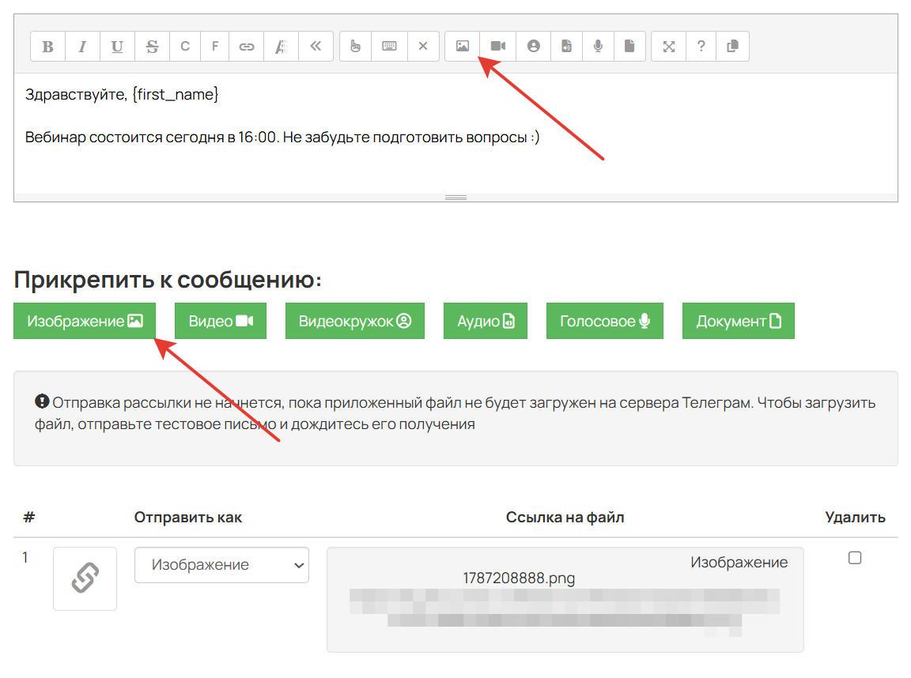Click the F toolbar button

(215, 47)
